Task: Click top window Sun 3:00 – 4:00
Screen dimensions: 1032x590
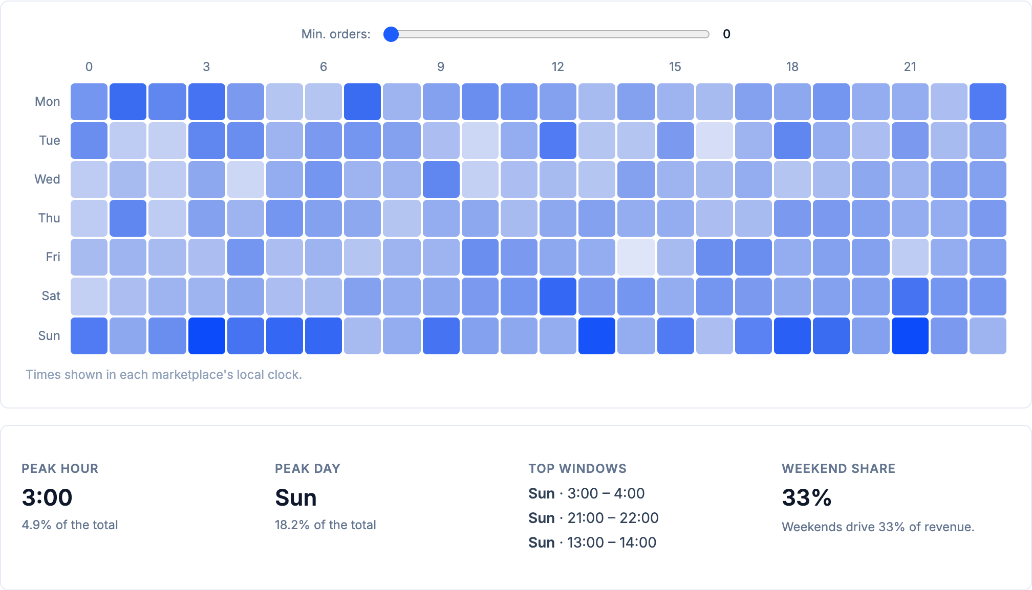Action: (587, 493)
